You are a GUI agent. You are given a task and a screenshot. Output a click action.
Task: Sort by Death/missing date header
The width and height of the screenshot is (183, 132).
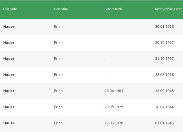pyautogui.click(x=168, y=9)
